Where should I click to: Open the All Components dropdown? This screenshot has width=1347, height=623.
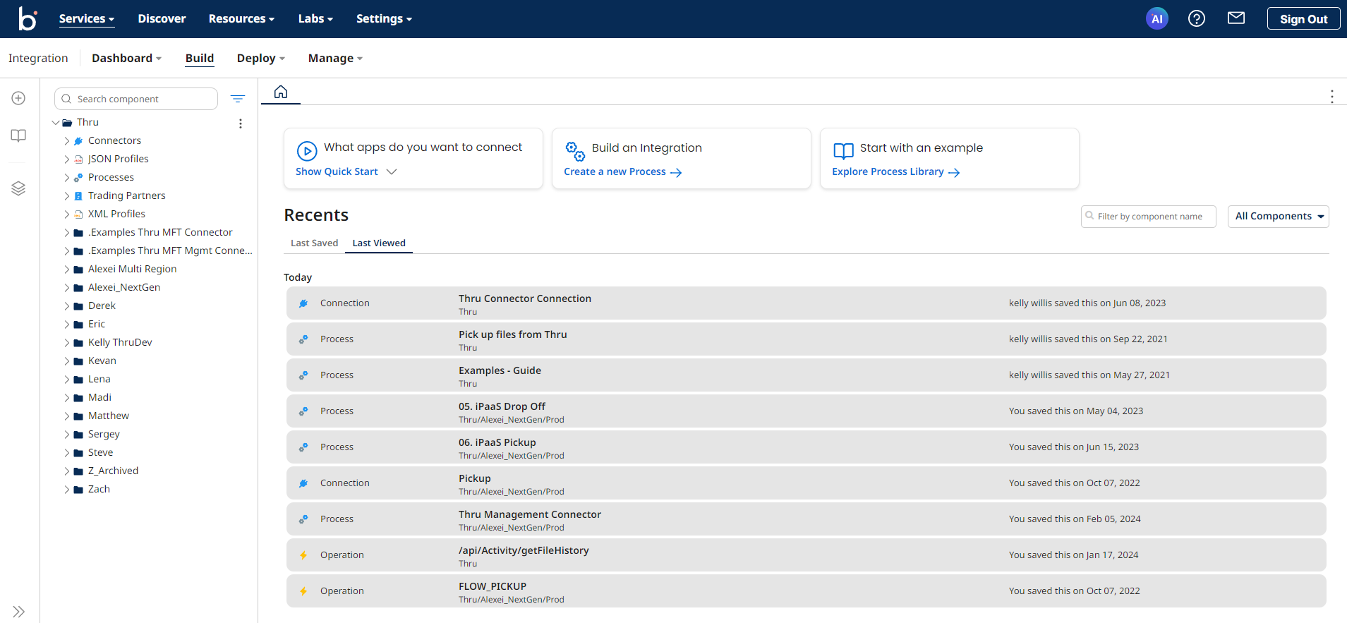[x=1278, y=217]
